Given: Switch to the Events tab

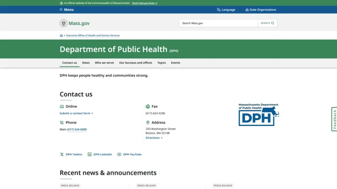Looking at the screenshot, I should 176,63.
